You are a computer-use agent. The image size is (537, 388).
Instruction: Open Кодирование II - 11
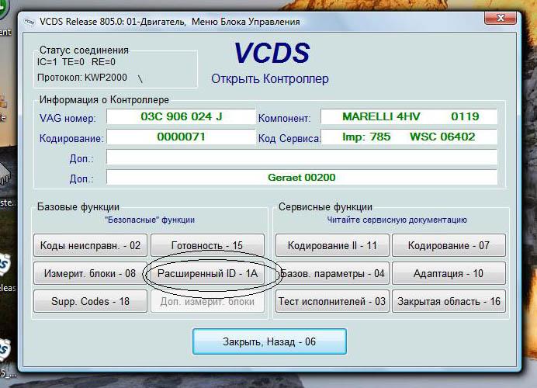pos(332,245)
